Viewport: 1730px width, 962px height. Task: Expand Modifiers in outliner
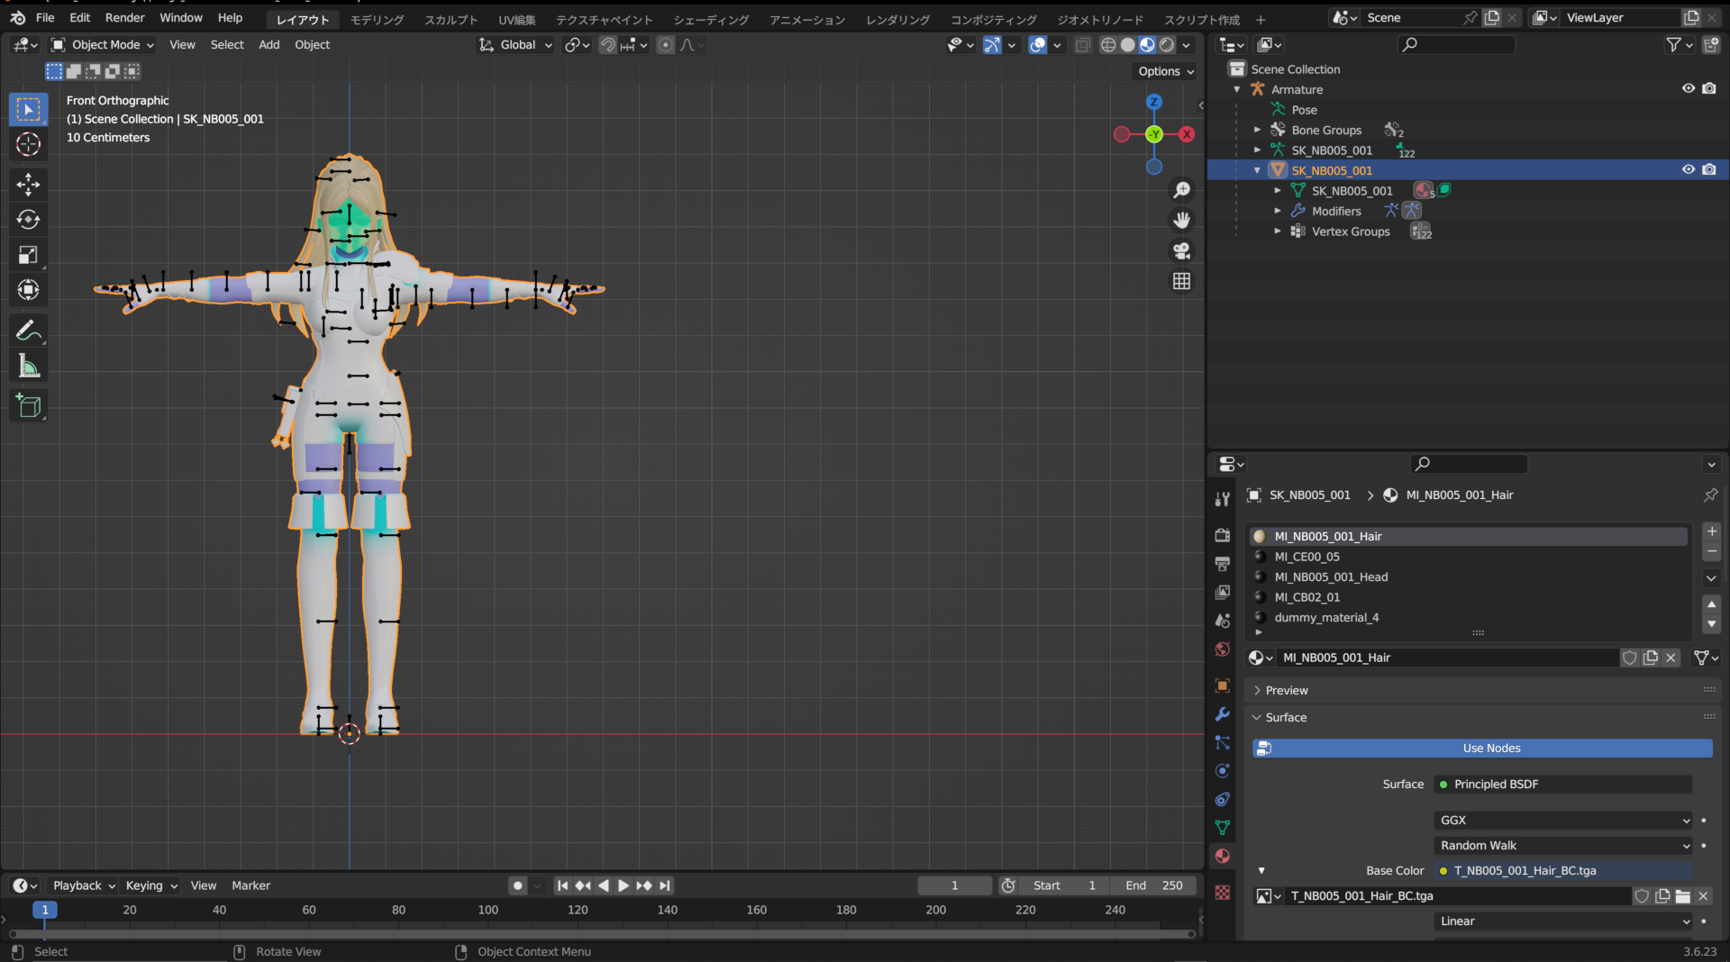coord(1278,211)
